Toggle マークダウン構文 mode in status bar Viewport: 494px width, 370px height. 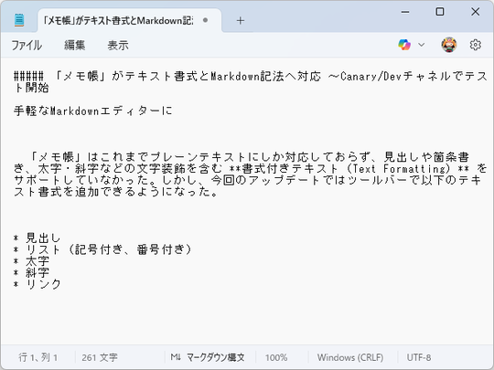tap(216, 357)
